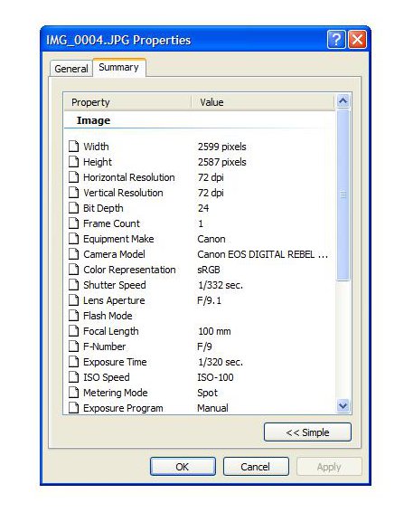Sort by the Property column header
Screen dimensions: 404x522
pyautogui.click(x=127, y=102)
